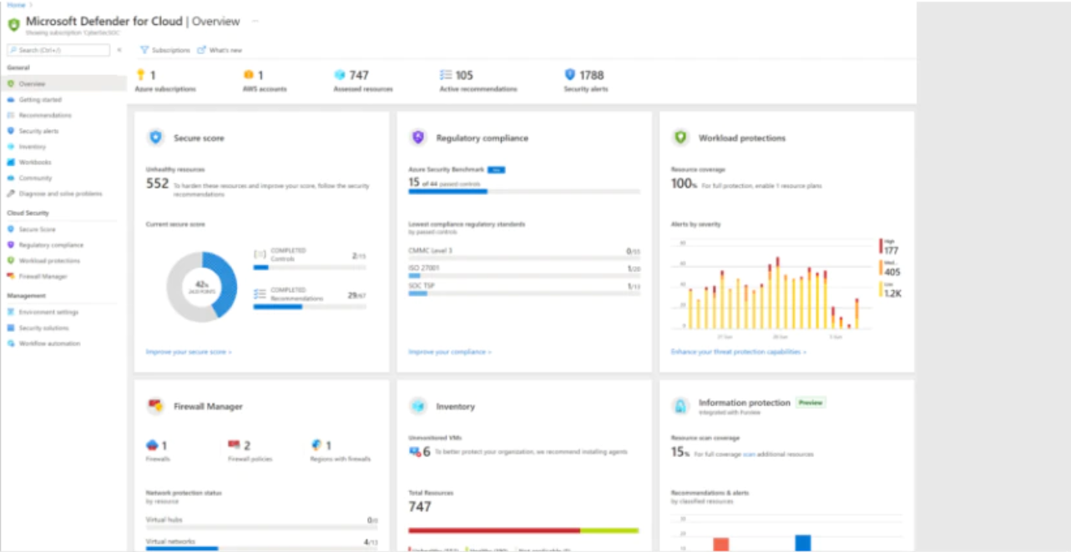Click the Subscriptions toolbar button

tap(165, 50)
